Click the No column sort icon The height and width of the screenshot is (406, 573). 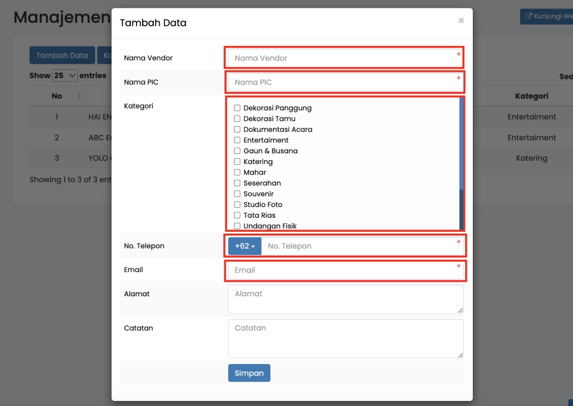point(79,96)
